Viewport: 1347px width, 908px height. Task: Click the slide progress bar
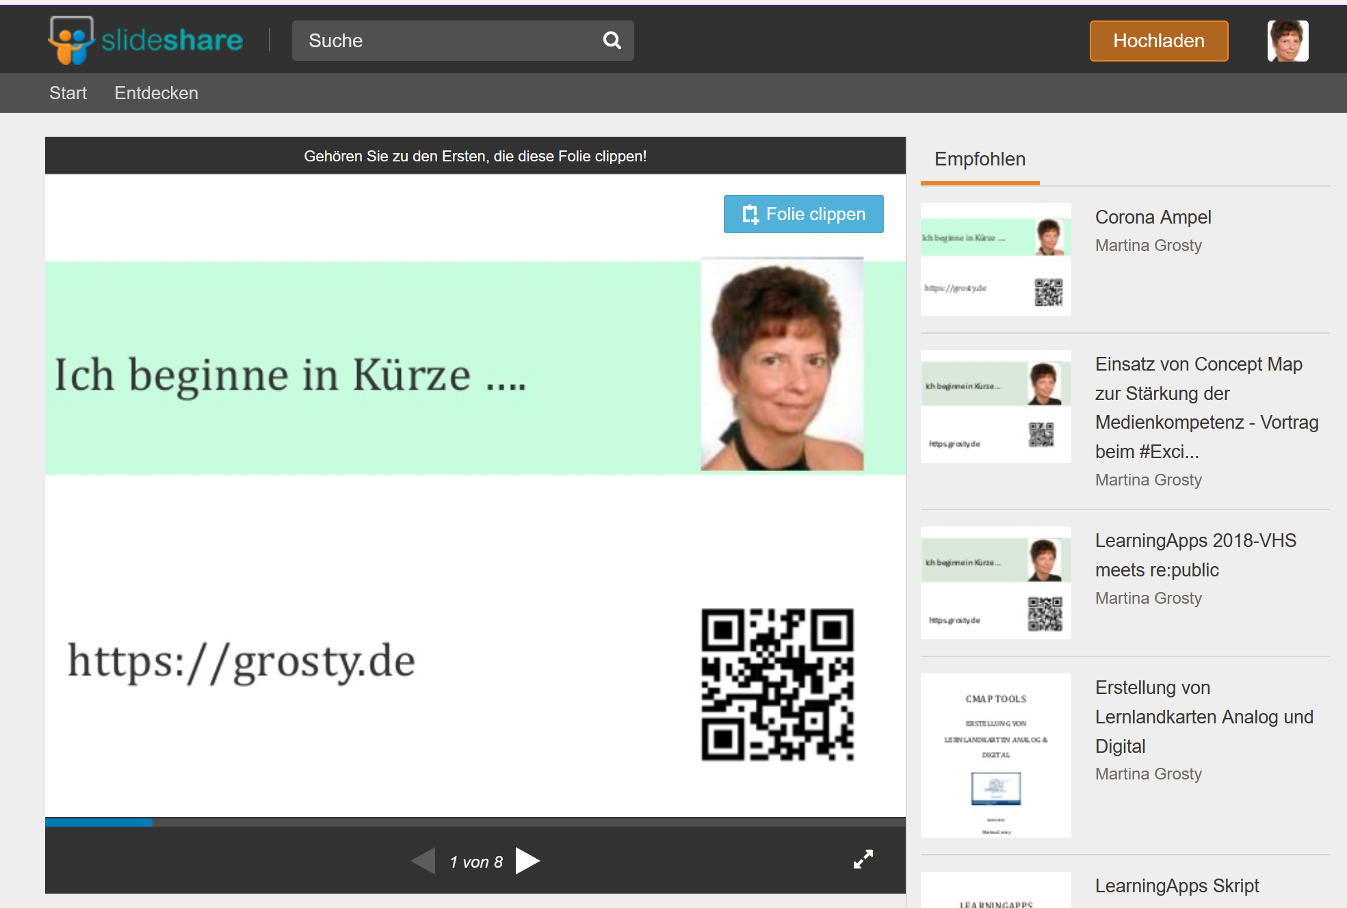point(475,823)
